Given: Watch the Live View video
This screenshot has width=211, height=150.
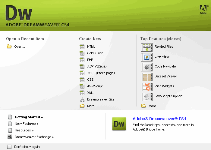Looking at the screenshot, I should tap(162, 56).
